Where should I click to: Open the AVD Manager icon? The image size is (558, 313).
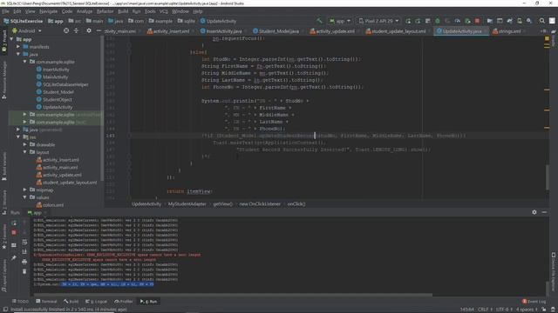coord(520,21)
